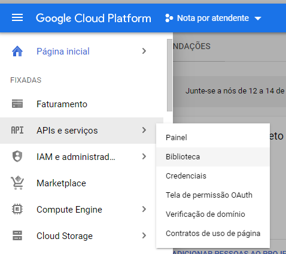Expand the APIs e serviços chevron

pyautogui.click(x=144, y=130)
